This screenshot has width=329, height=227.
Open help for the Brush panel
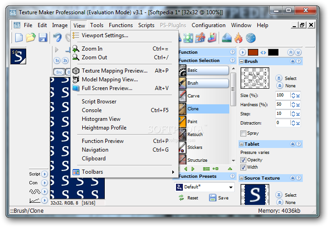coord(299,61)
